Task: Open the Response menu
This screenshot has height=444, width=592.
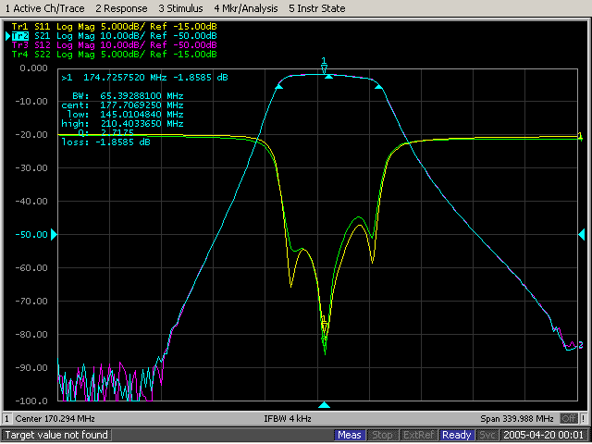Action: 122,7
